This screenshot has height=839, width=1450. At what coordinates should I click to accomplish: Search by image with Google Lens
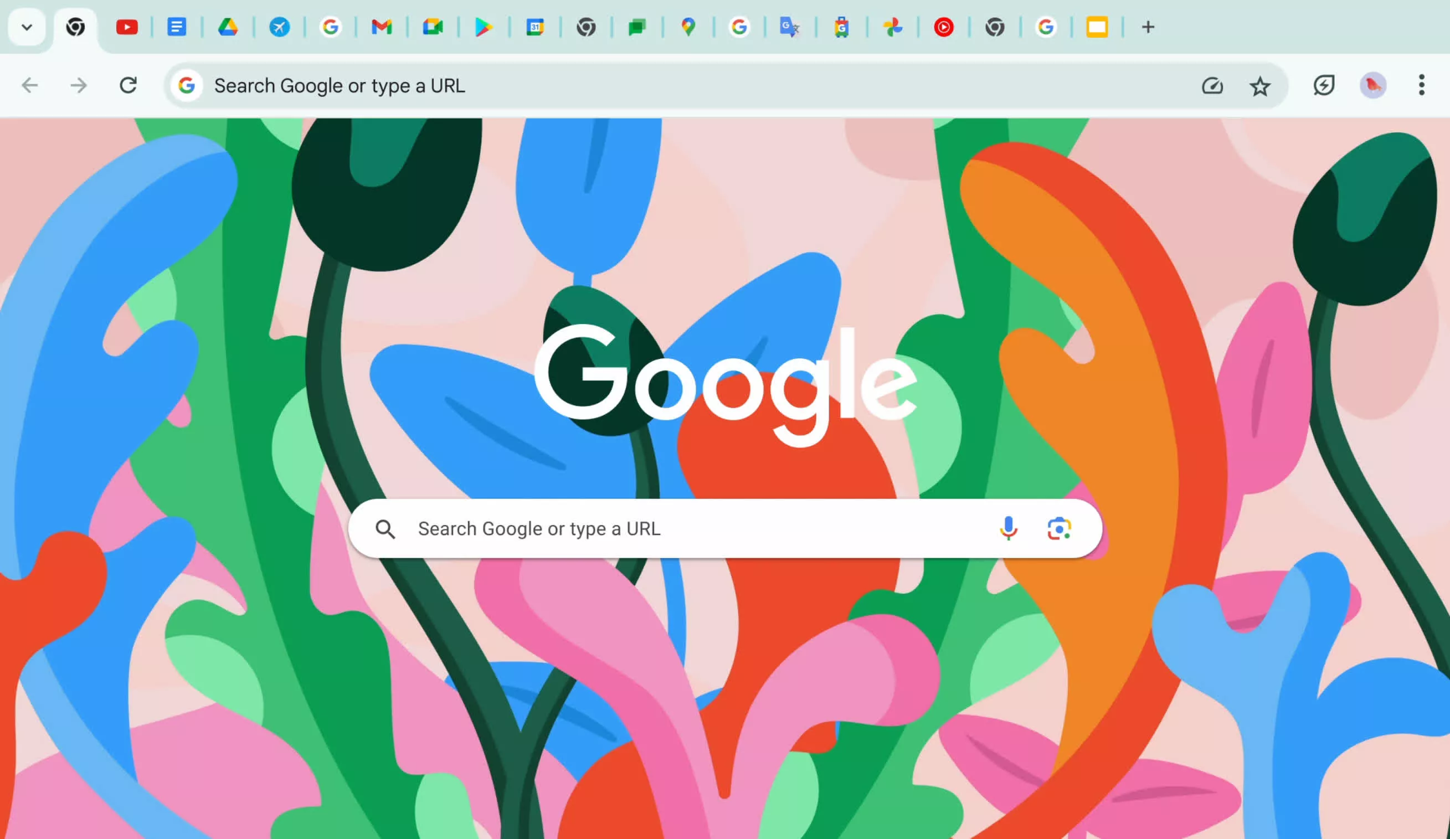[1059, 528]
